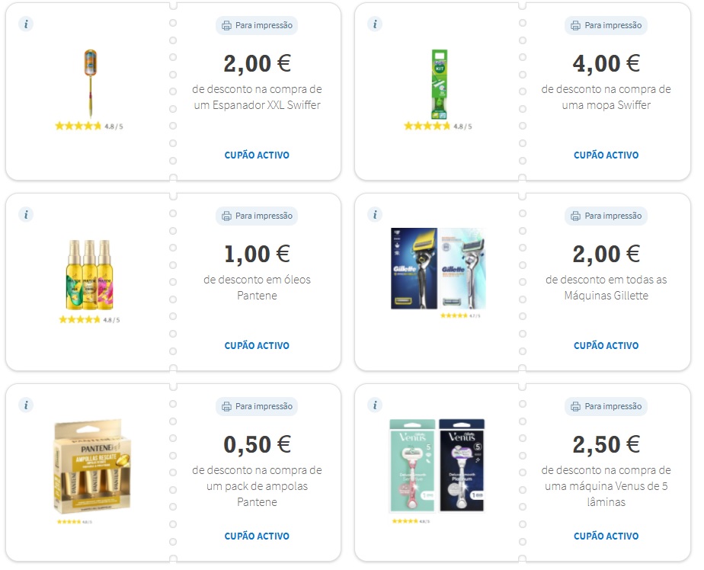Toggle CUPÃO ACTIVO on Espanador Swiffer coupon

[257, 155]
